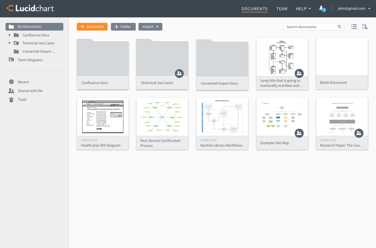Click the Technical Use Cases shared folder icon in sidebar
Image resolution: width=376 pixels, height=248 pixels.
pos(16,43)
